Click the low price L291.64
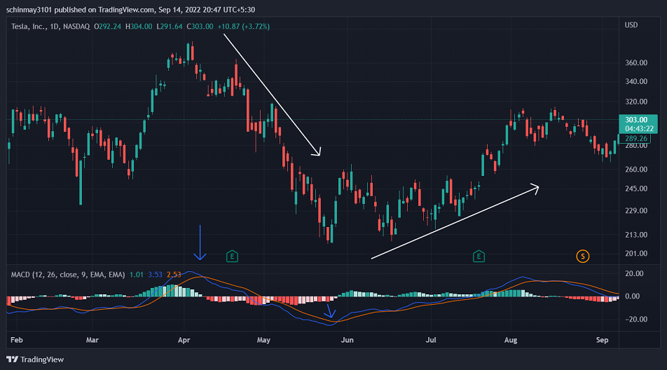Viewport: 667px width, 370px height. 170,27
